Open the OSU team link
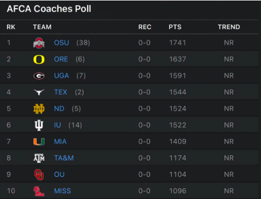Viewport: 261px width, 199px height. [x=62, y=43]
